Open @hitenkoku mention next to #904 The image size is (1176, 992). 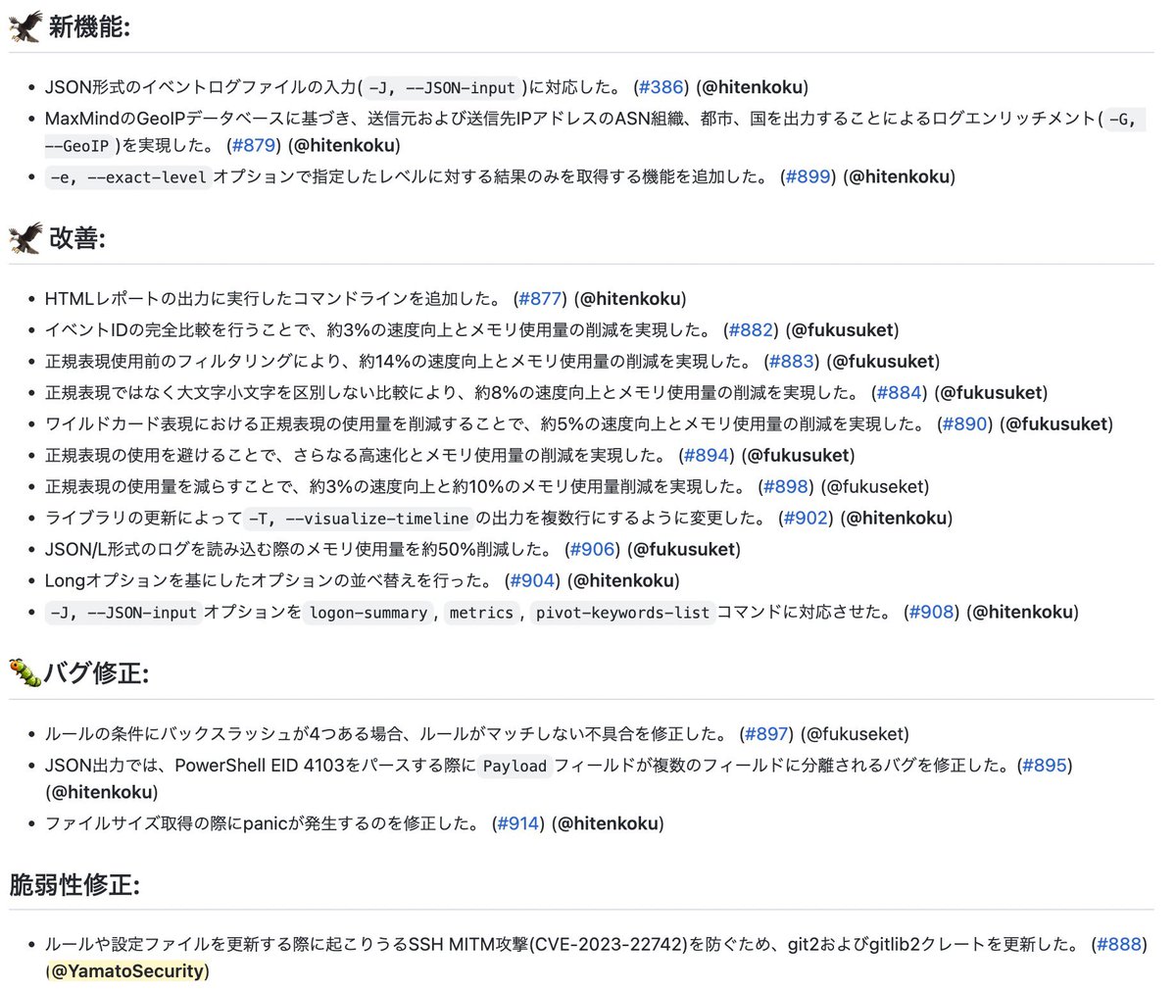pyautogui.click(x=624, y=581)
